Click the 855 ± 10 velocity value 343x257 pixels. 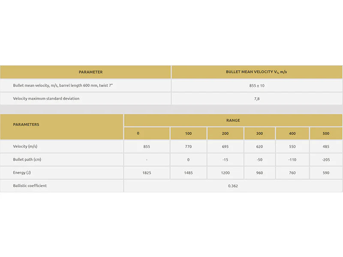[257, 86]
